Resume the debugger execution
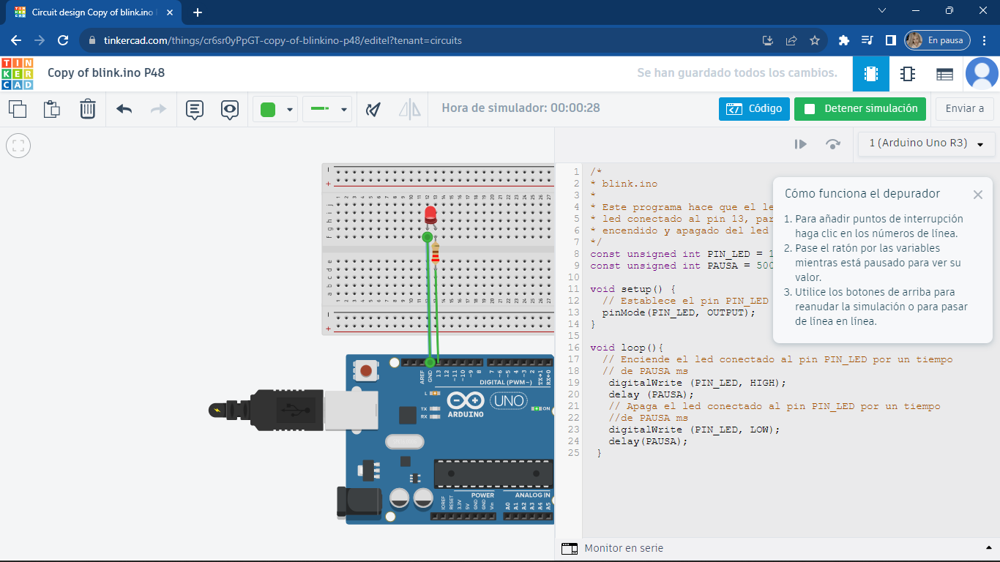This screenshot has width=1000, height=562. click(x=801, y=144)
